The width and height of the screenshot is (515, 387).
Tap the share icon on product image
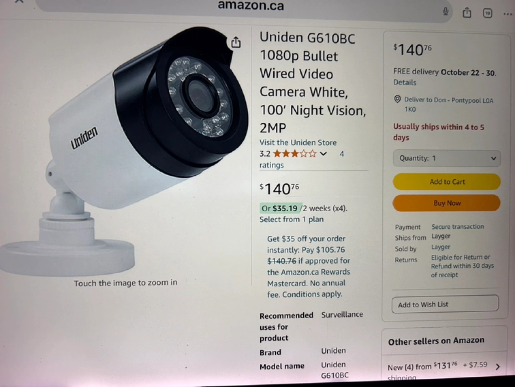pyautogui.click(x=236, y=42)
